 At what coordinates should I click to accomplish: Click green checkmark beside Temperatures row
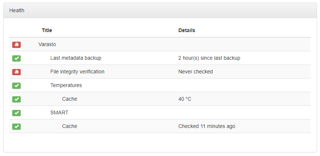[16, 86]
